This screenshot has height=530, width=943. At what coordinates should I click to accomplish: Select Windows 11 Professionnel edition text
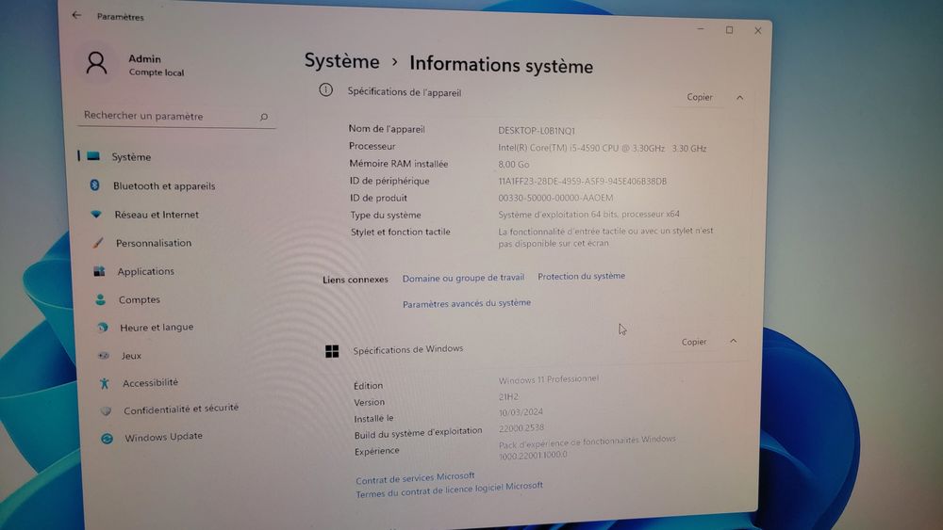pyautogui.click(x=549, y=379)
